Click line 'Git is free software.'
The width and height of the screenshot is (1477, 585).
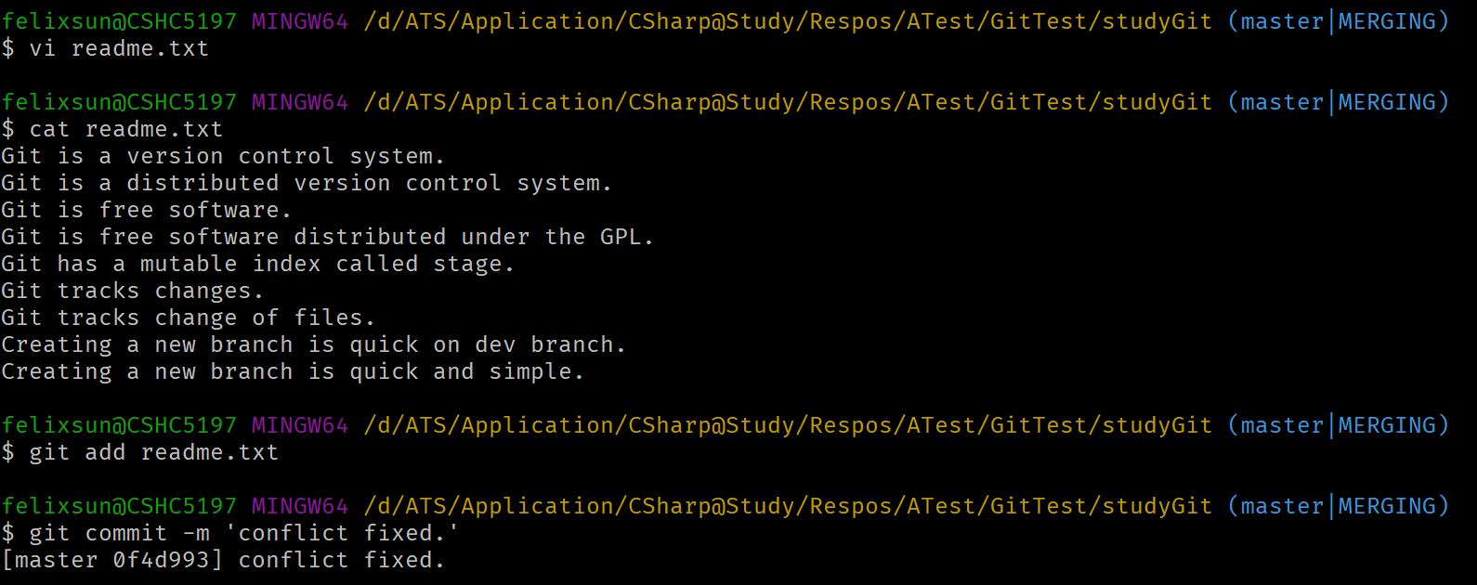point(147,210)
